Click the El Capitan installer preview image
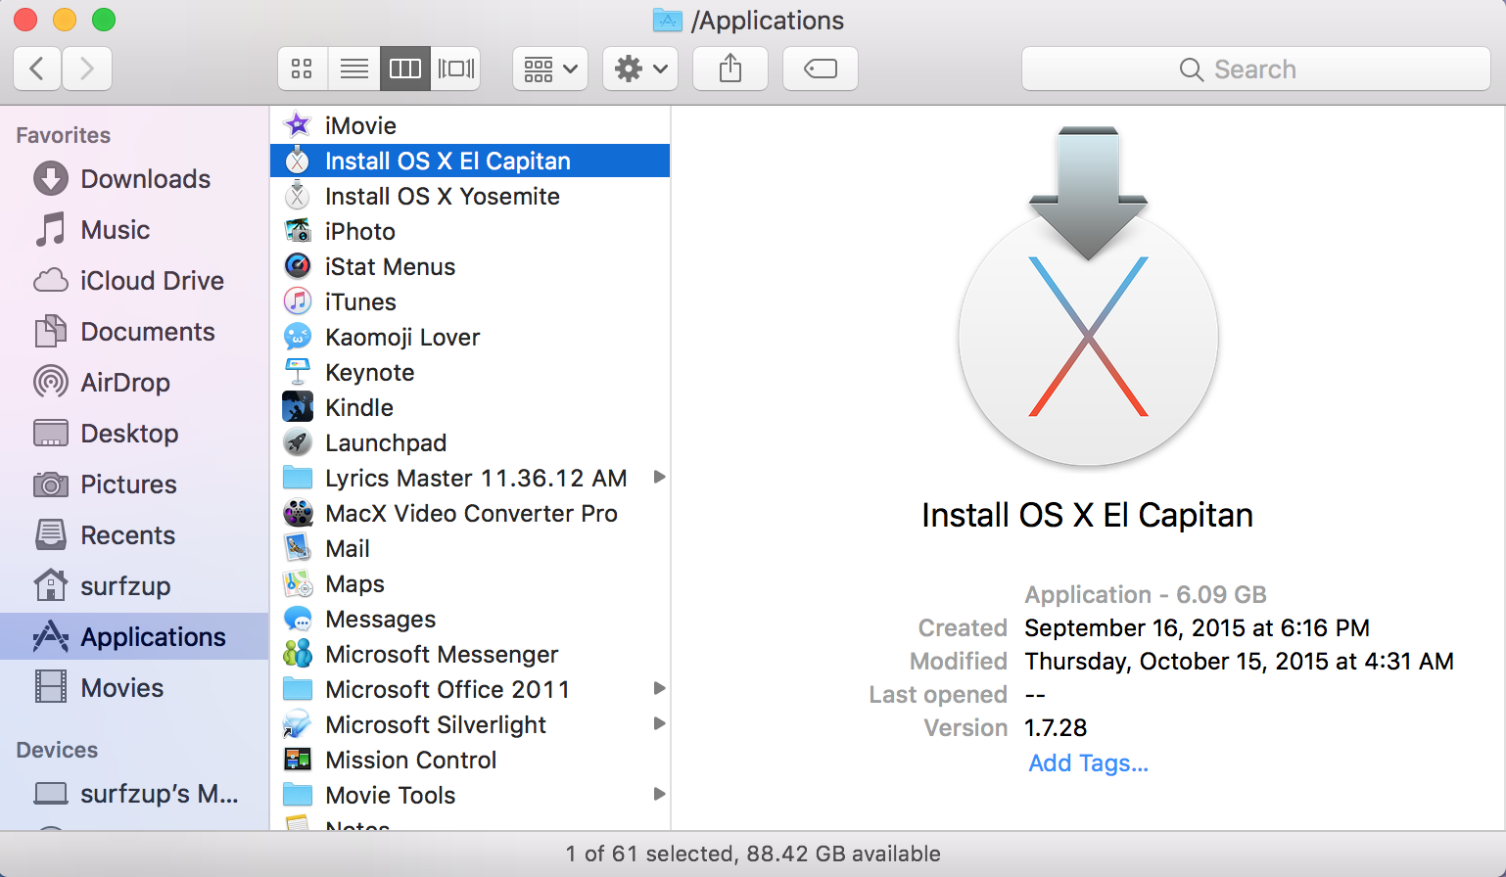 pyautogui.click(x=1088, y=303)
